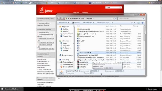Viewport: 162px width, 91px height.
Task: Open the Музыка library
Action: click(65, 50)
